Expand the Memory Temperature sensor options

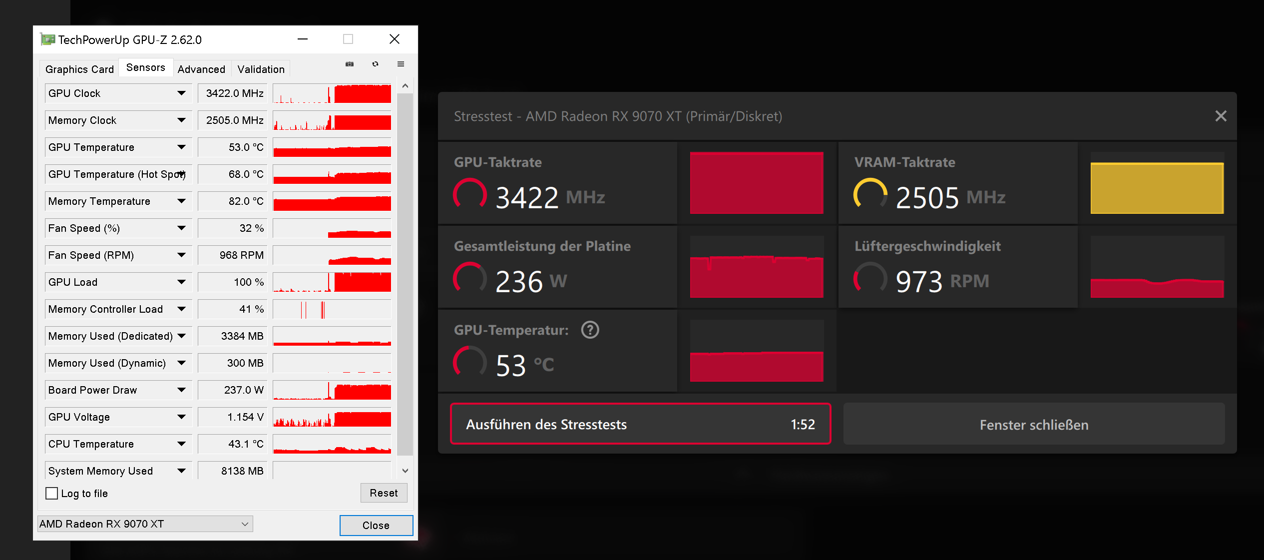[x=181, y=201]
